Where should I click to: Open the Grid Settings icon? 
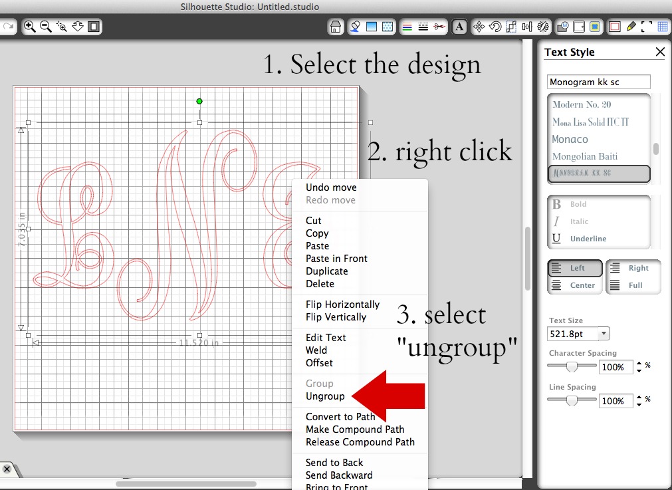pos(663,27)
